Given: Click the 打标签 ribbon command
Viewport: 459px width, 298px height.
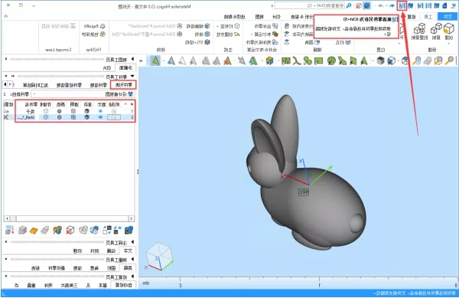Looking at the screenshot, I should pos(229,26).
